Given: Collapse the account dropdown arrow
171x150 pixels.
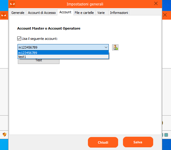Looking at the screenshot, I should coord(106,47).
